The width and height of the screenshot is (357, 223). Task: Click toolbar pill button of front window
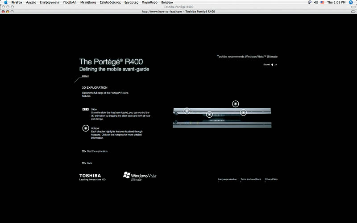[x=353, y=12]
